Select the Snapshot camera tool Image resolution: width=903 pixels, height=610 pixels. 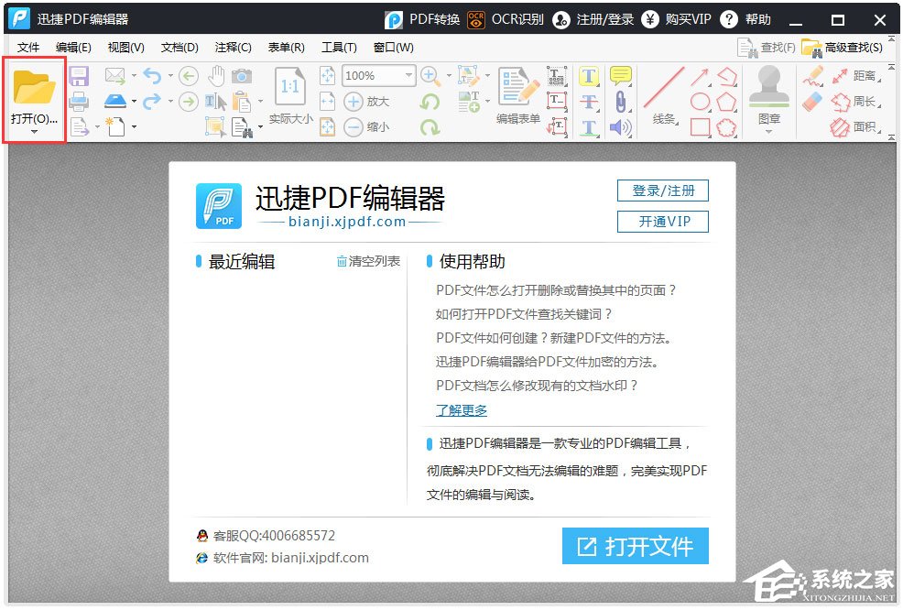click(242, 78)
